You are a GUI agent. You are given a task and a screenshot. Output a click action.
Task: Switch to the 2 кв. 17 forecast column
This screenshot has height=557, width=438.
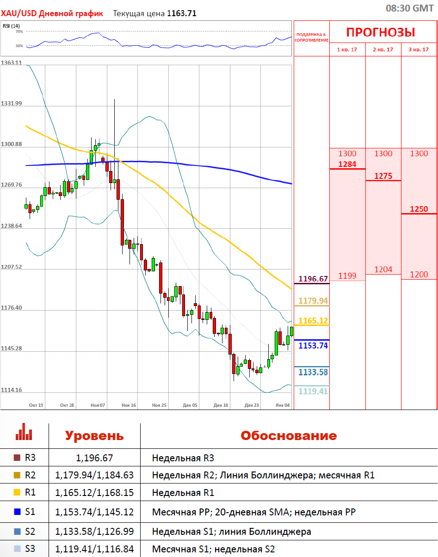[383, 49]
